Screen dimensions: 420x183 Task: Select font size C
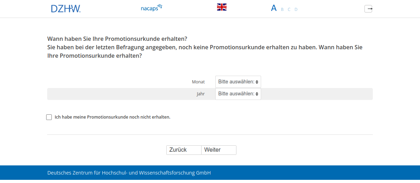click(289, 10)
